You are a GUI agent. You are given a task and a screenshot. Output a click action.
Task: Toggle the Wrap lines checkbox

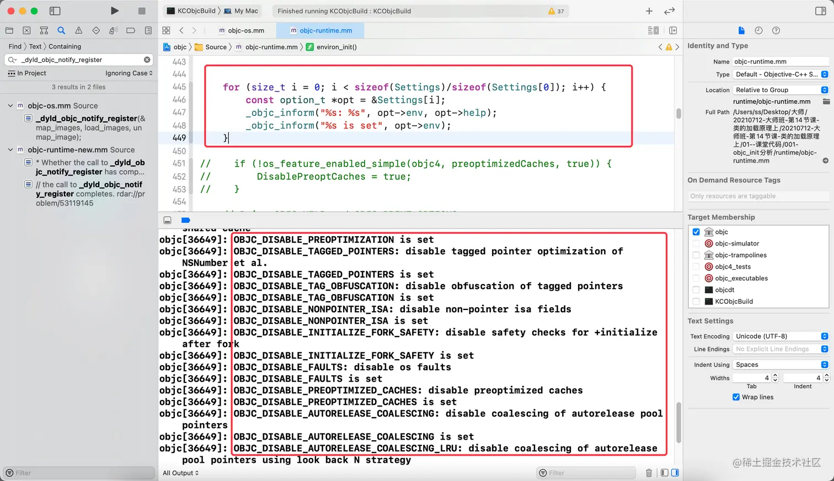tap(736, 397)
